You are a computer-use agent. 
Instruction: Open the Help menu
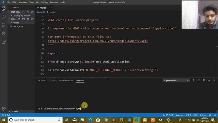point(63,2)
